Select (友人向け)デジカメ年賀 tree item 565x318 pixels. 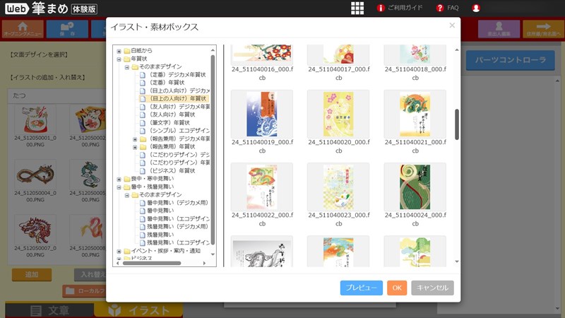[x=174, y=107]
